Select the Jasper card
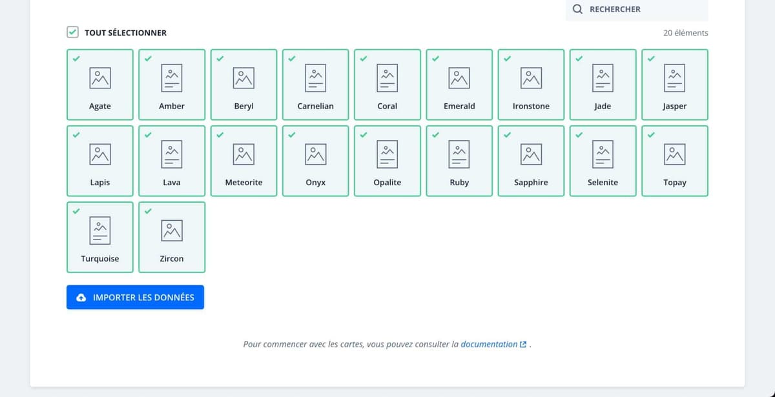Screen dimensions: 775x397 pos(674,85)
